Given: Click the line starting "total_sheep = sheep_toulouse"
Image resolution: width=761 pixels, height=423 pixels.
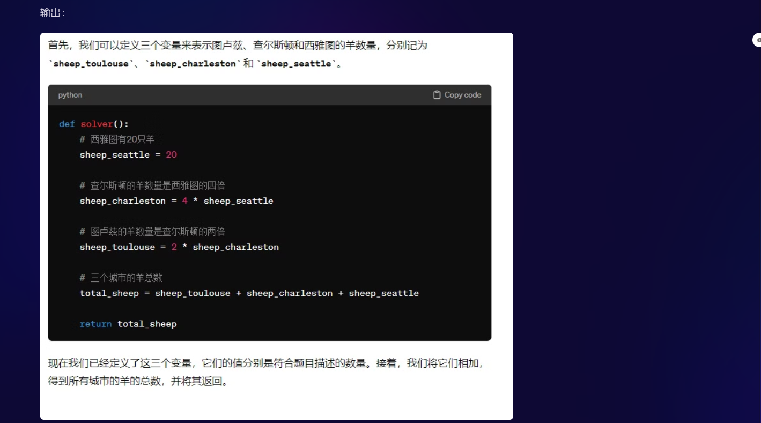Looking at the screenshot, I should (249, 293).
